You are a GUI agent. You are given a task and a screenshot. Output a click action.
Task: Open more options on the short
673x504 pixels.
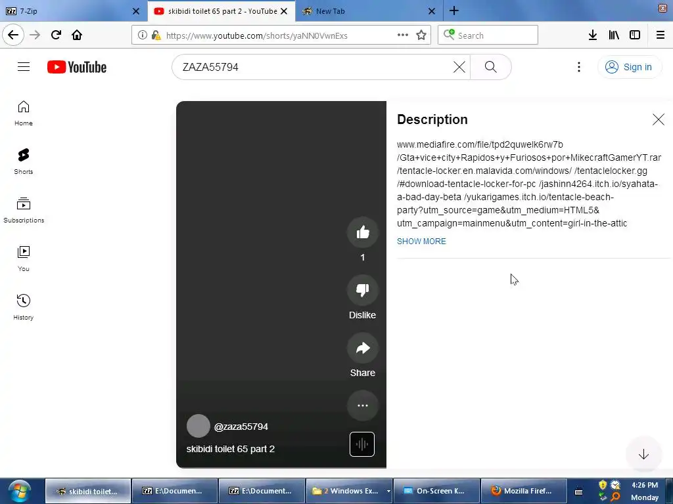point(363,406)
